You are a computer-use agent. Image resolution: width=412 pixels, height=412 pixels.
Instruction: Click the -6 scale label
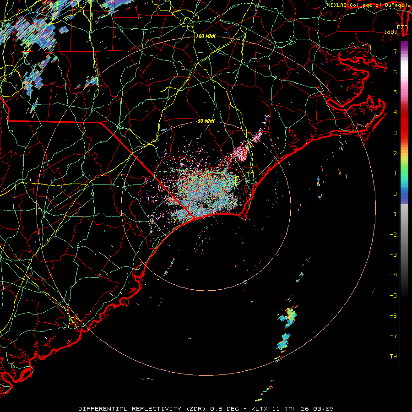pyautogui.click(x=393, y=316)
